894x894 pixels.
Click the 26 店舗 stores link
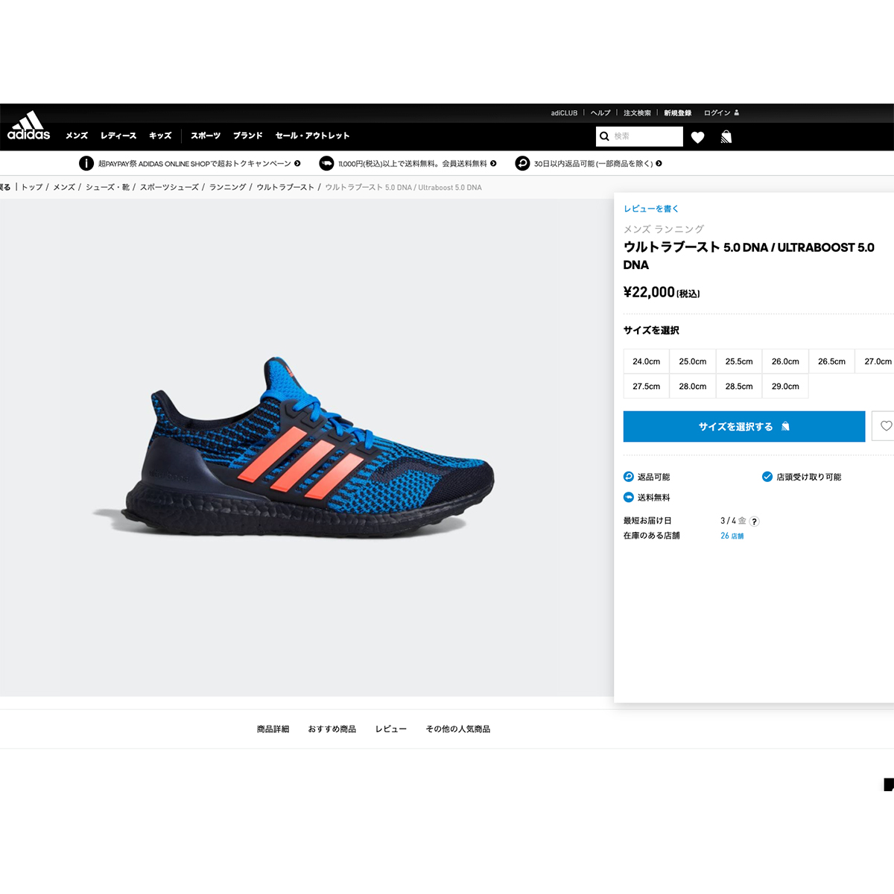[x=732, y=536]
